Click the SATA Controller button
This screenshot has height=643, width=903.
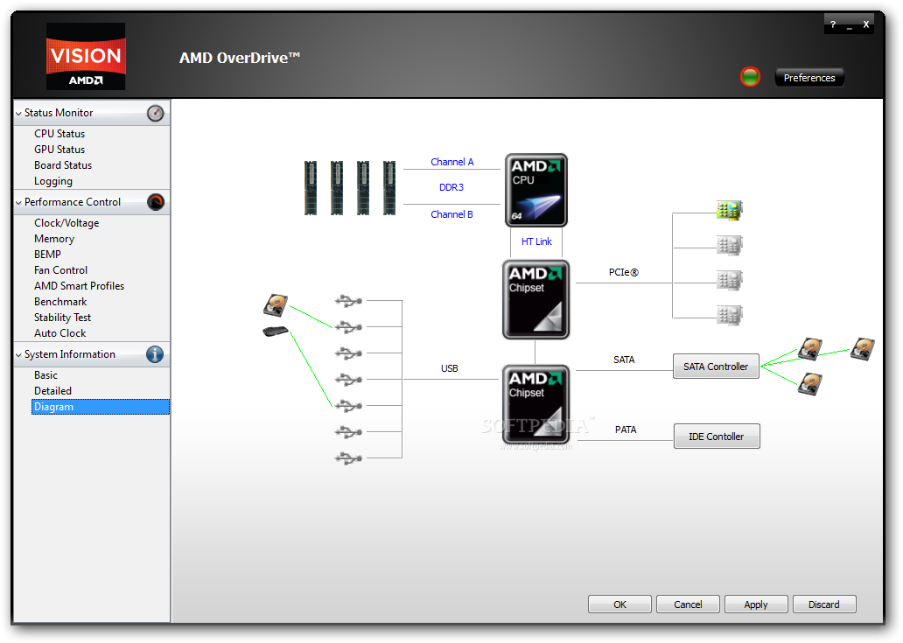(716, 367)
